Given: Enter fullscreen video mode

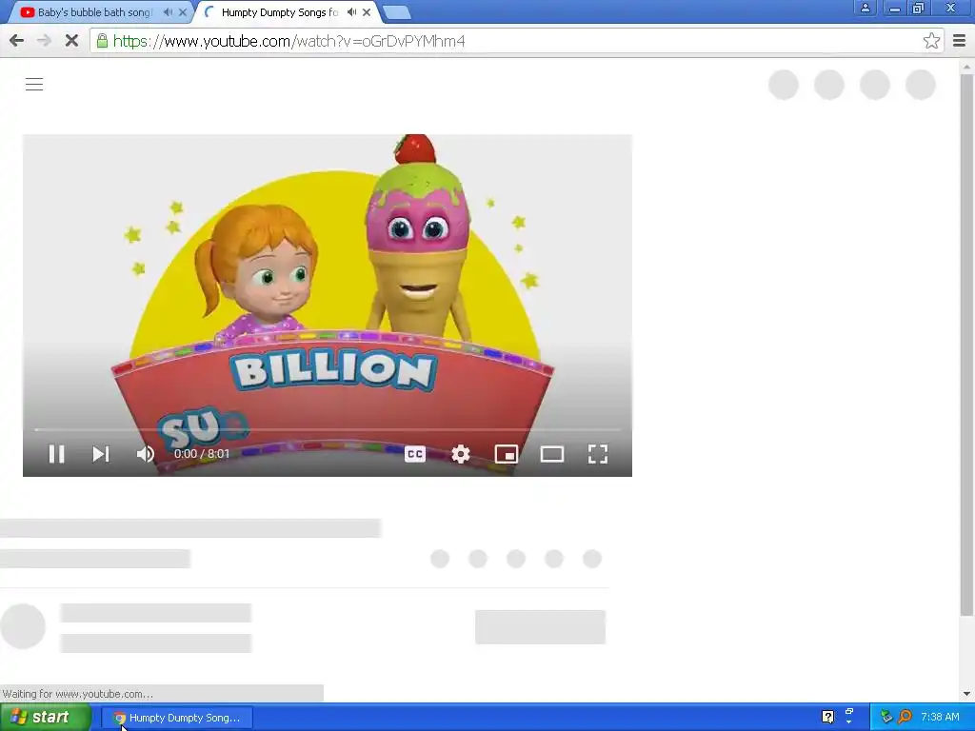Looking at the screenshot, I should tap(598, 454).
